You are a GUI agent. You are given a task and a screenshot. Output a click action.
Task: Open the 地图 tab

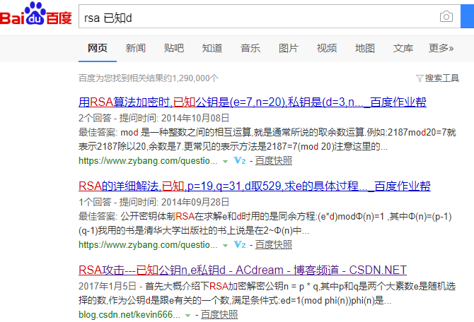click(365, 48)
